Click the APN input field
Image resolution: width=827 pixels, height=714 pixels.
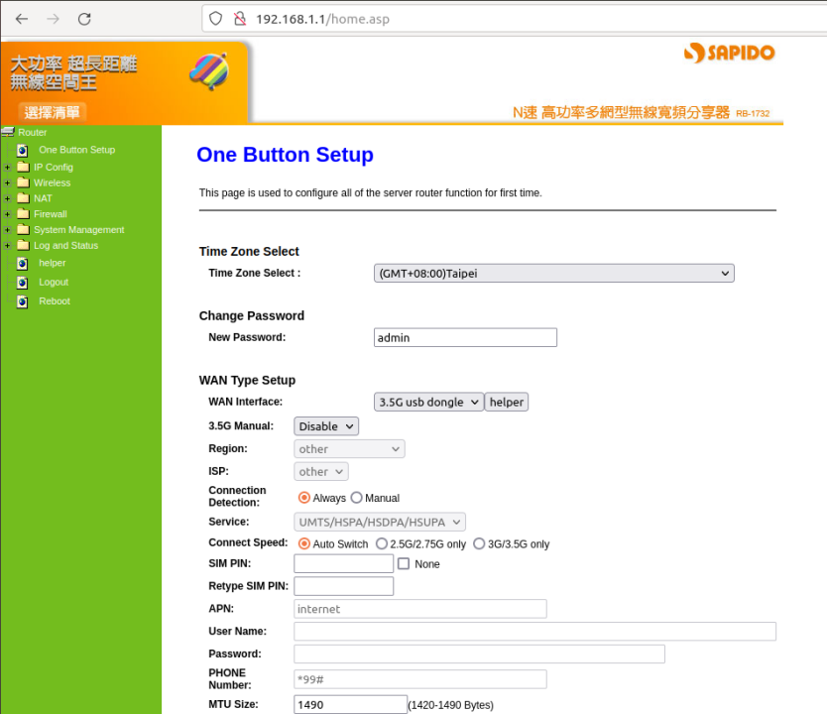point(420,609)
